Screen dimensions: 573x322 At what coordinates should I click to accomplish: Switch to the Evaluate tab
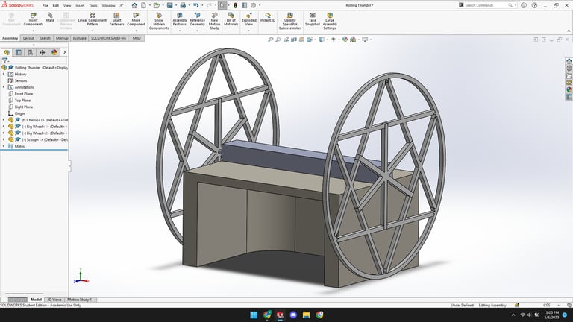point(80,38)
